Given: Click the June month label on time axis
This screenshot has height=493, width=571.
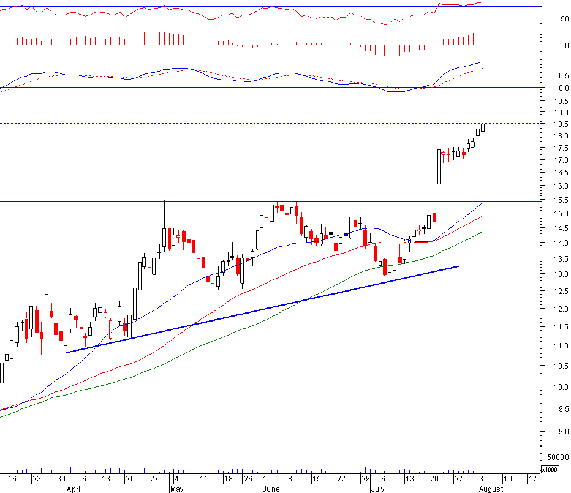Looking at the screenshot, I should 271,489.
